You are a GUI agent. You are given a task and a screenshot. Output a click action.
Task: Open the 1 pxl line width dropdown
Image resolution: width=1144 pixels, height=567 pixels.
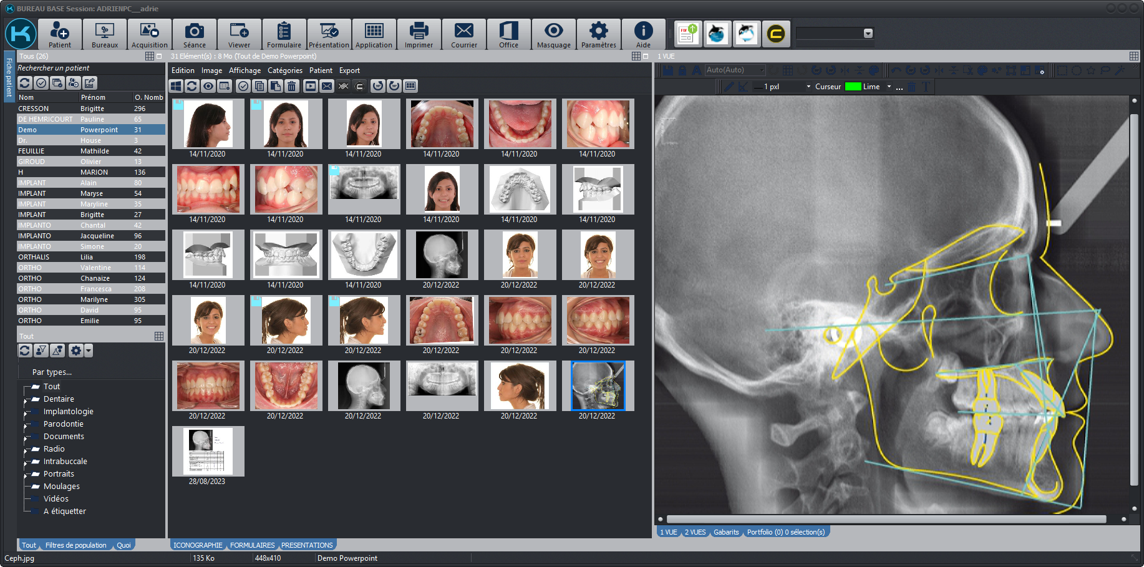pos(808,87)
